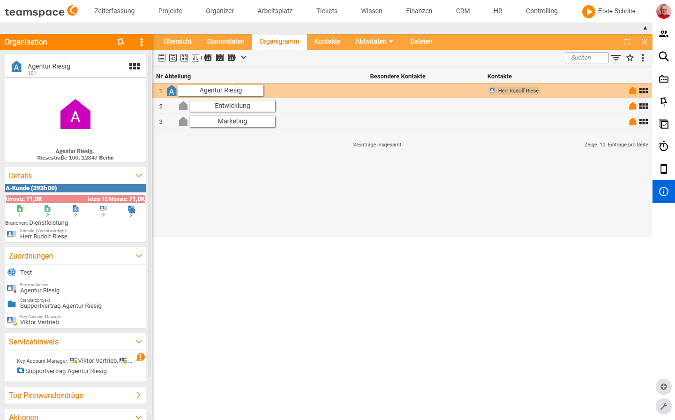Open the bar chart view icon
The height and width of the screenshot is (420, 675).
tap(195, 58)
